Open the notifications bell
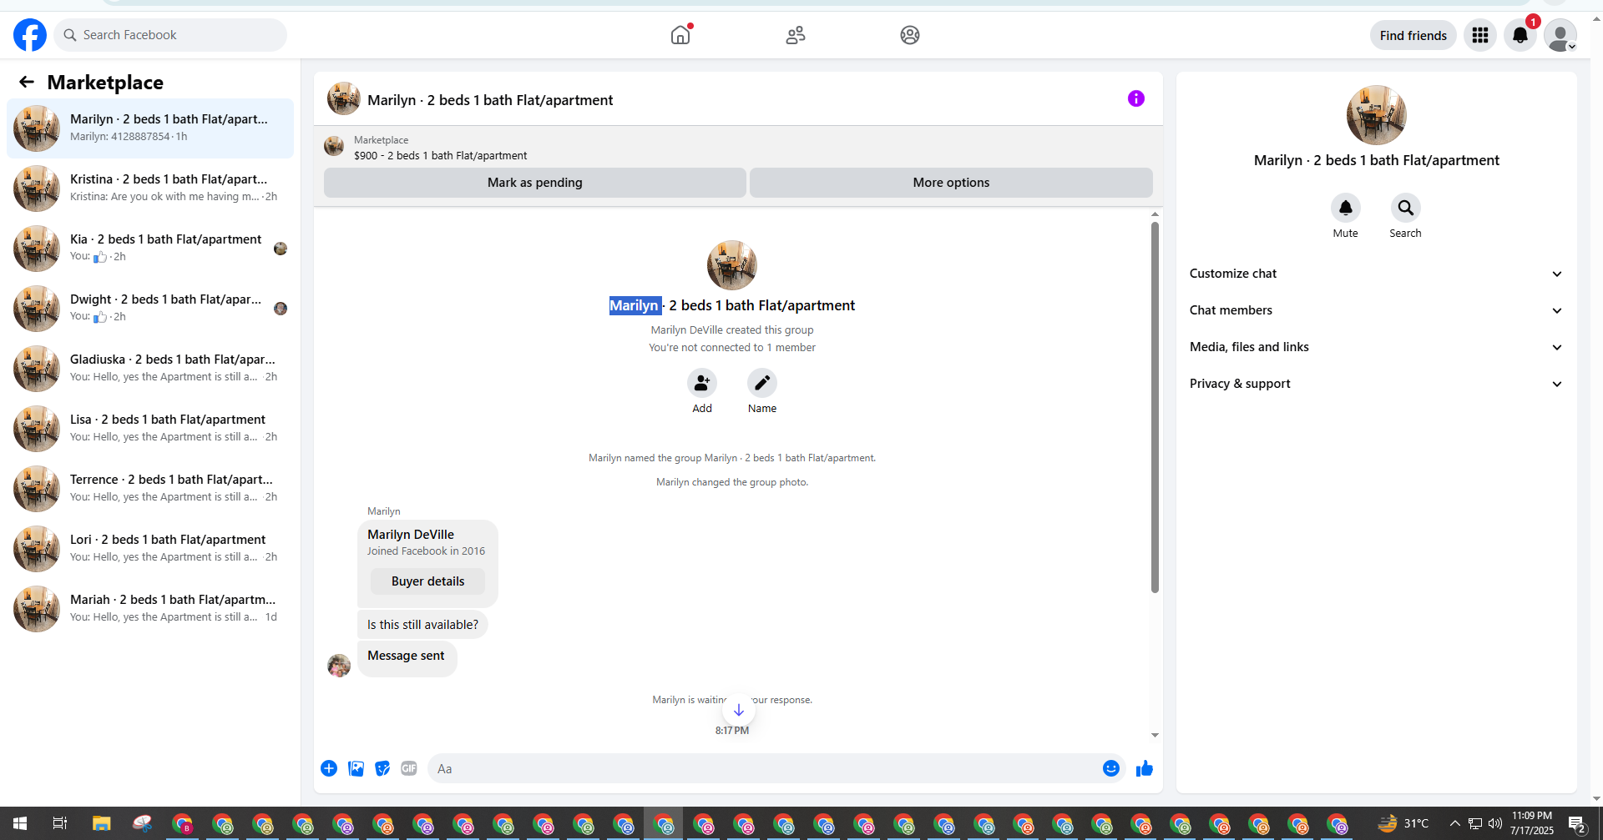The height and width of the screenshot is (840, 1603). tap(1520, 35)
